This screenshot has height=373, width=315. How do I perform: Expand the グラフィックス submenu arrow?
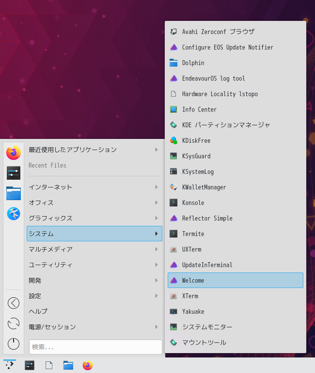(x=156, y=218)
